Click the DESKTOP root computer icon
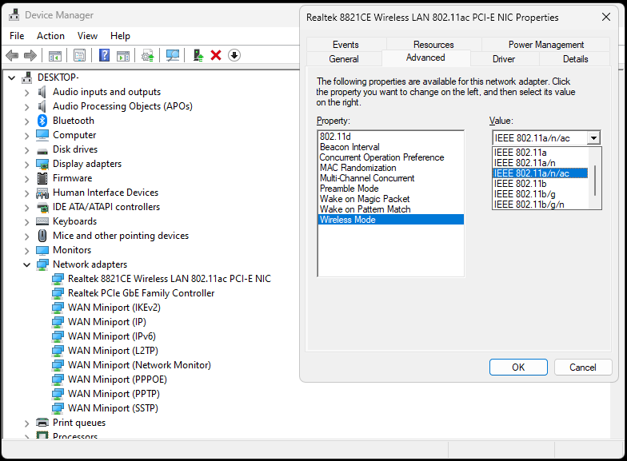The width and height of the screenshot is (627, 461). 27,77
